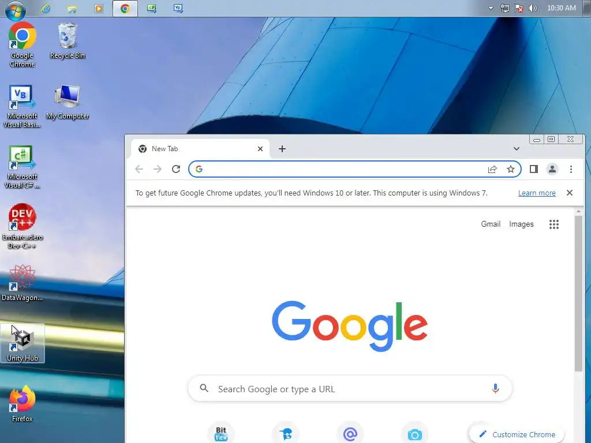Screen dimensions: 591x443
Task: Open the volume speaker tray icon
Action: pyautogui.click(x=533, y=8)
